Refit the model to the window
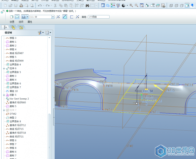This screenshot has height=159, width=196. coord(142,6)
